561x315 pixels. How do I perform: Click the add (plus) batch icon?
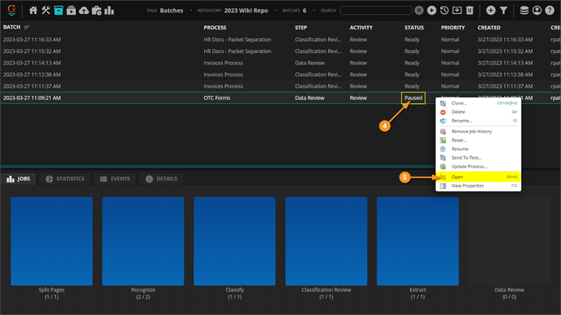tap(490, 10)
